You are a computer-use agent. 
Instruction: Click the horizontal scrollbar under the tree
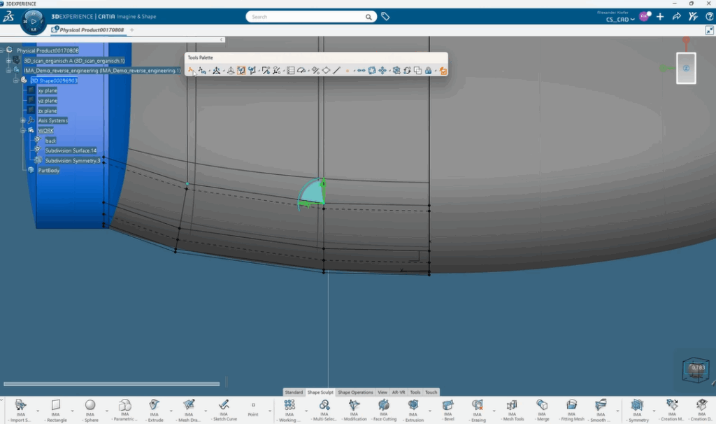112,383
